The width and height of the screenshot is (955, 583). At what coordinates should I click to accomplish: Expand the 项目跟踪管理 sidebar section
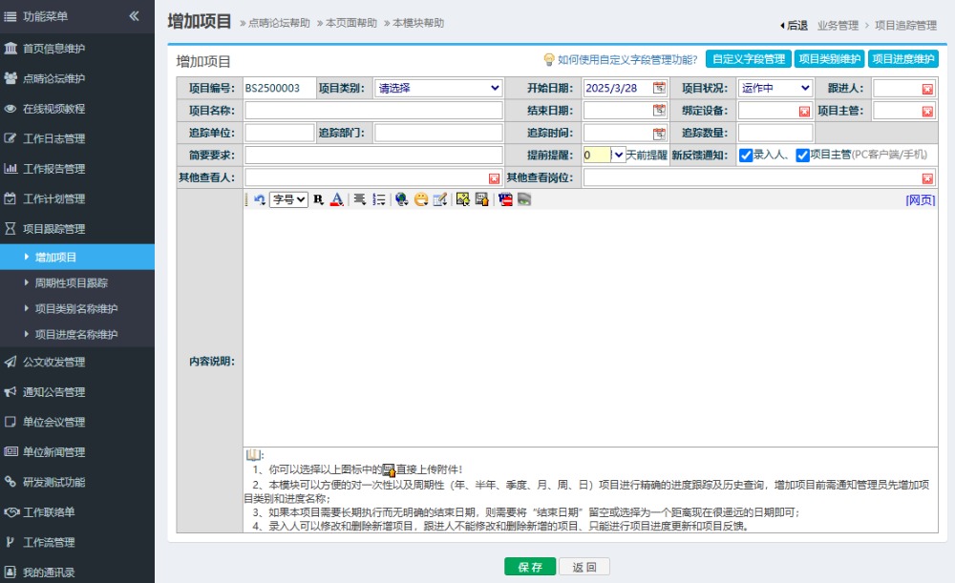point(67,229)
